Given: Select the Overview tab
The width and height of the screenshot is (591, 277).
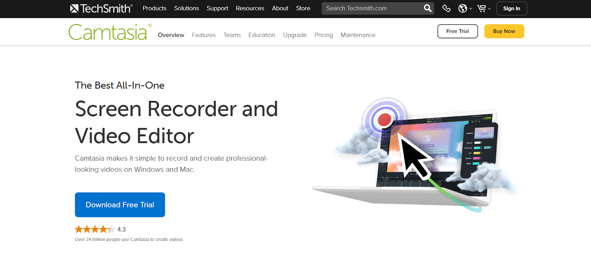Looking at the screenshot, I should point(171,35).
